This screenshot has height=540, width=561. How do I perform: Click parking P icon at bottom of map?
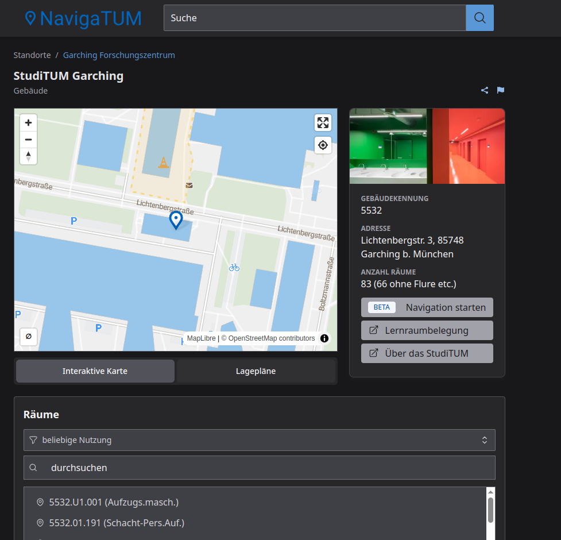tap(98, 327)
